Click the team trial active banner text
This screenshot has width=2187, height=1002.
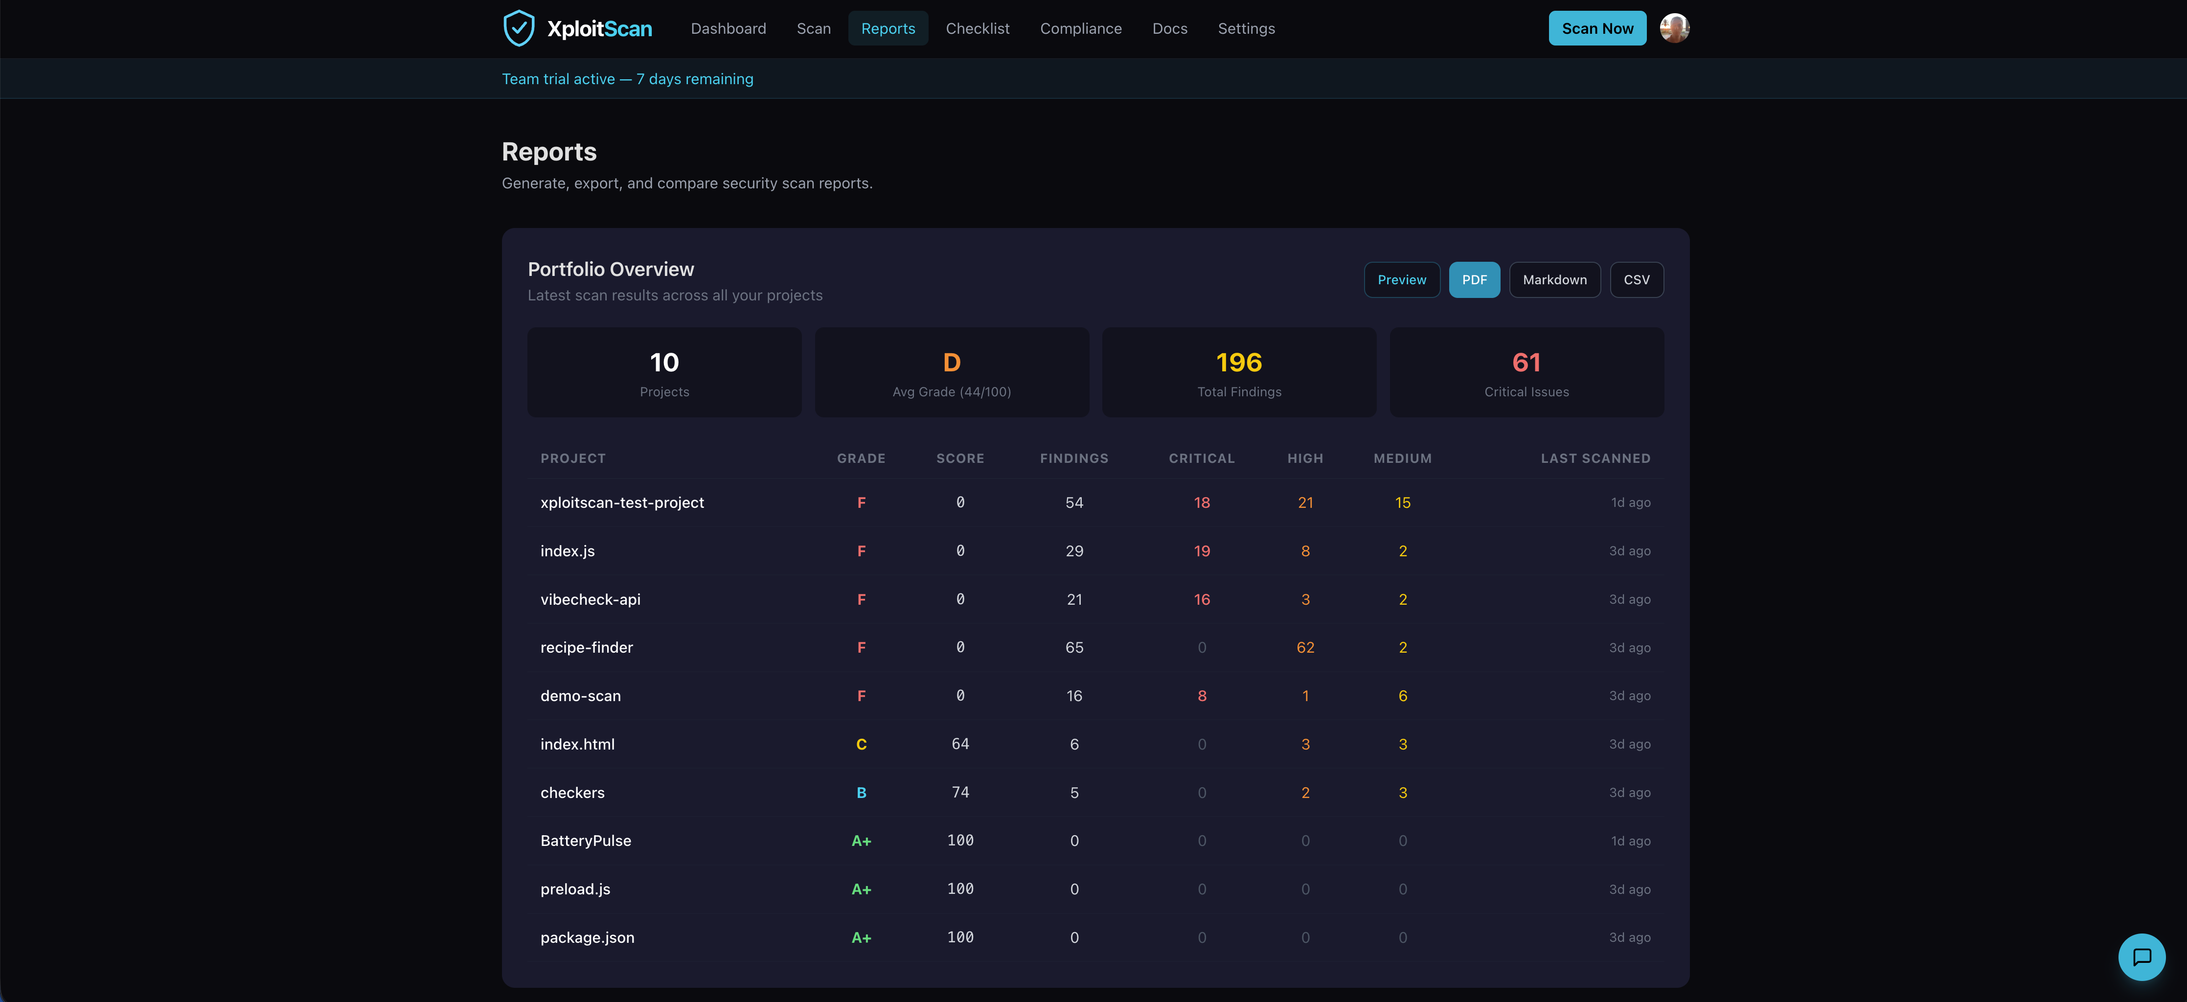[627, 79]
